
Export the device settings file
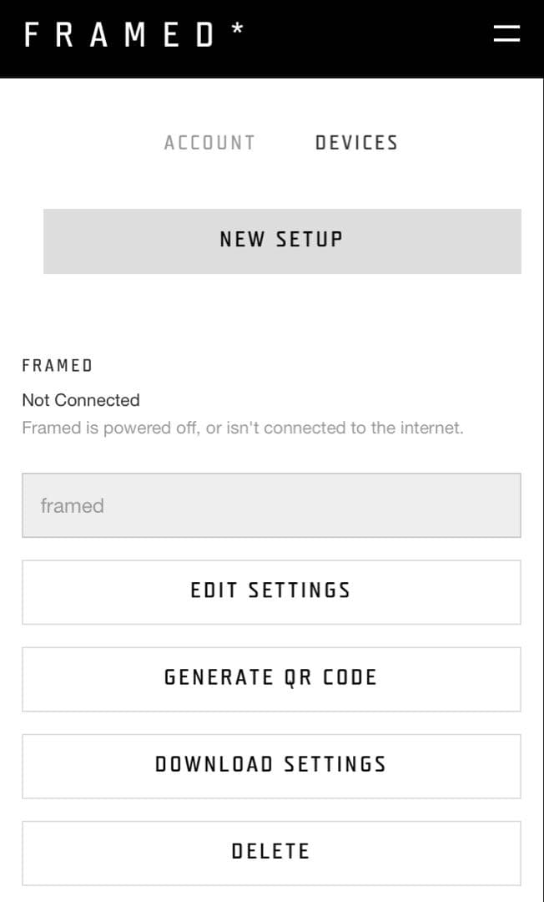[271, 765]
